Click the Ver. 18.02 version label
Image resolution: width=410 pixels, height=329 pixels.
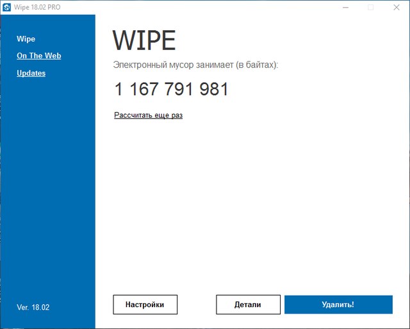pos(33,307)
